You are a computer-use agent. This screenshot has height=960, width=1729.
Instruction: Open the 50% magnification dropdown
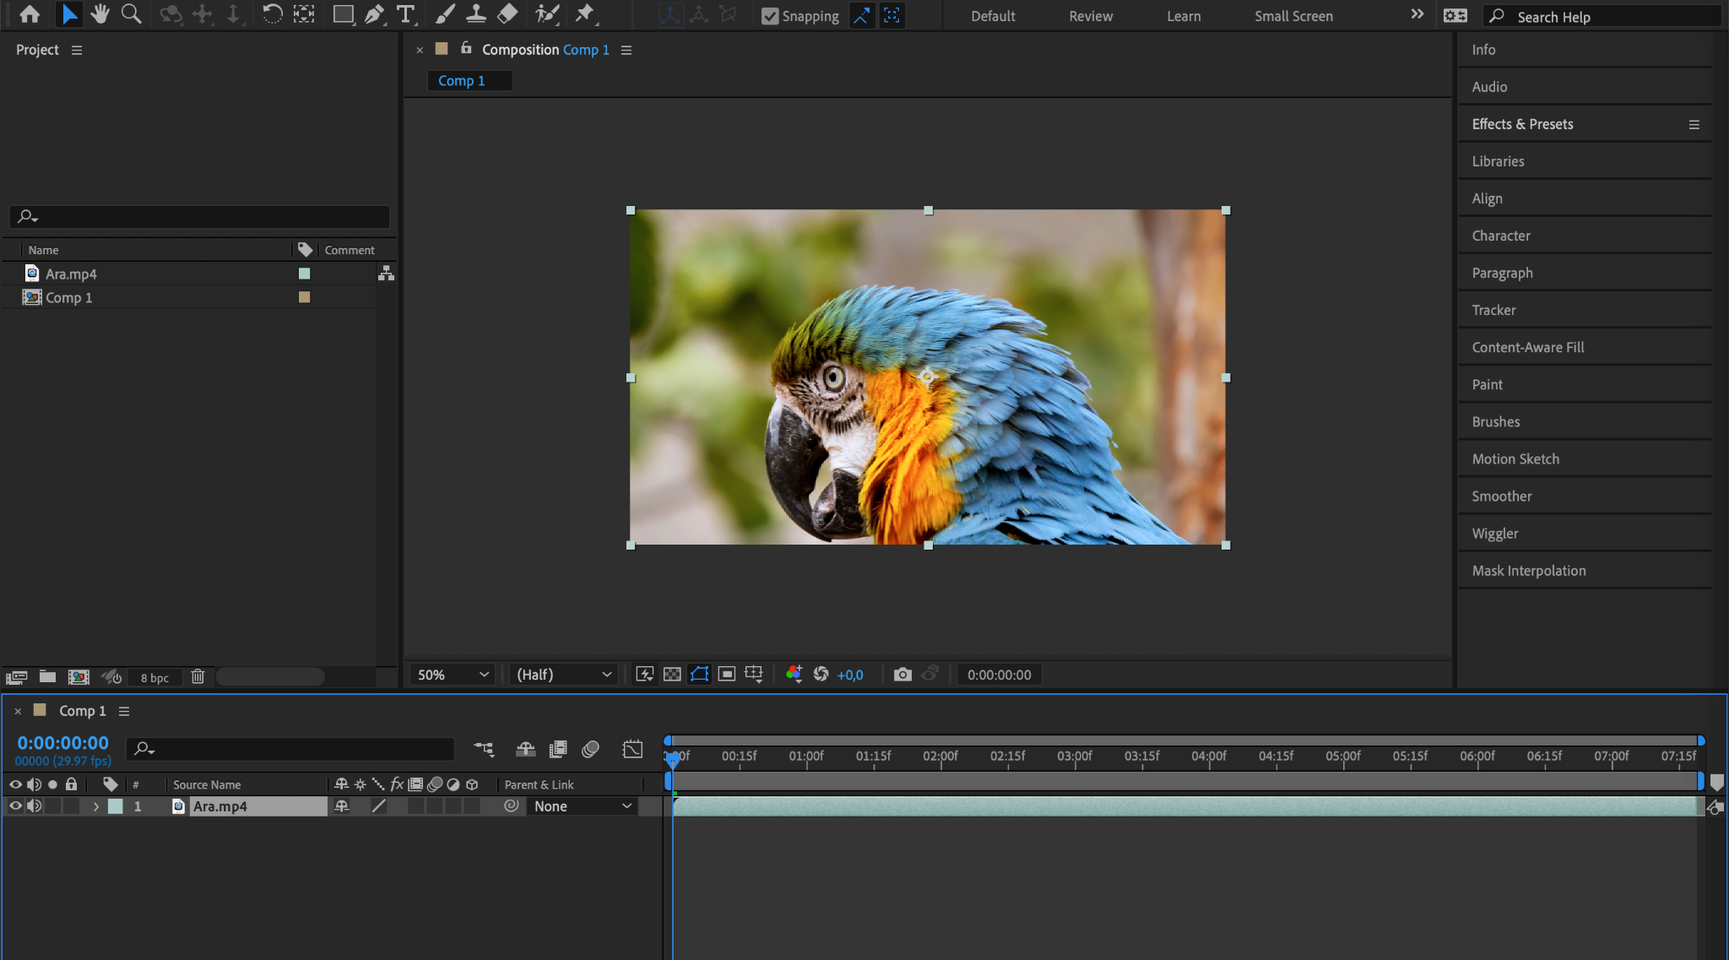453,675
